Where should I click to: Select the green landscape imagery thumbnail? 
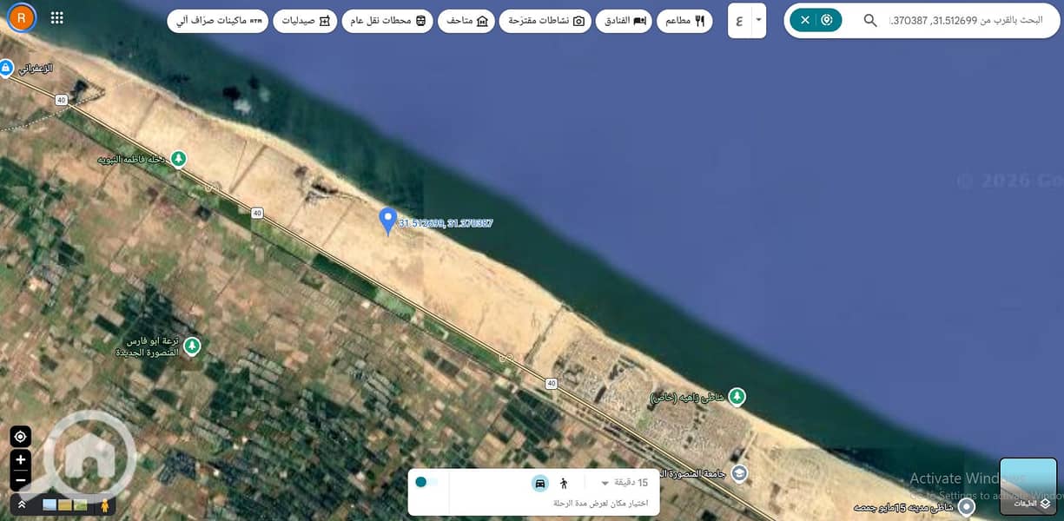pyautogui.click(x=81, y=505)
